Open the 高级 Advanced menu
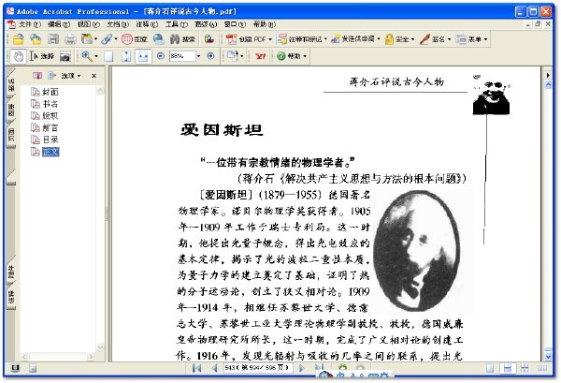The width and height of the screenshot is (561, 383). point(206,24)
